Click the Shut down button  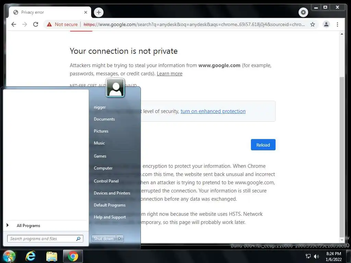[x=104, y=239]
